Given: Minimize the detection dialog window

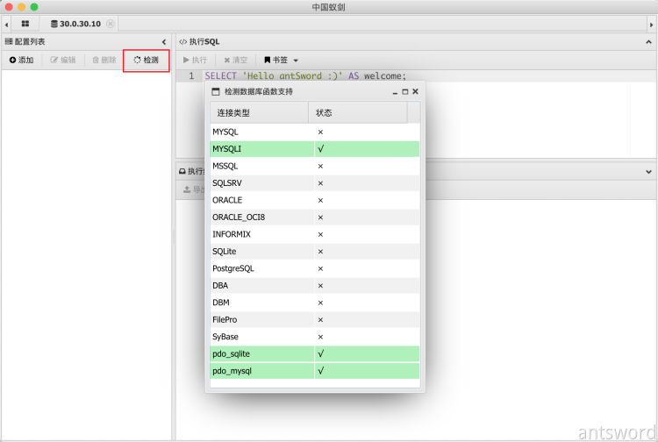Looking at the screenshot, I should point(395,92).
